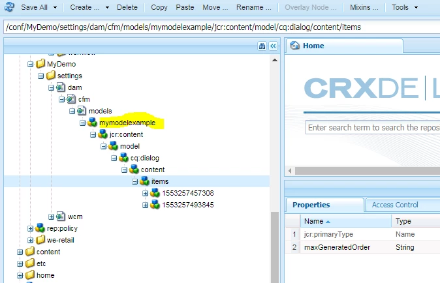Click the repository path address field

pyautogui.click(x=222, y=27)
